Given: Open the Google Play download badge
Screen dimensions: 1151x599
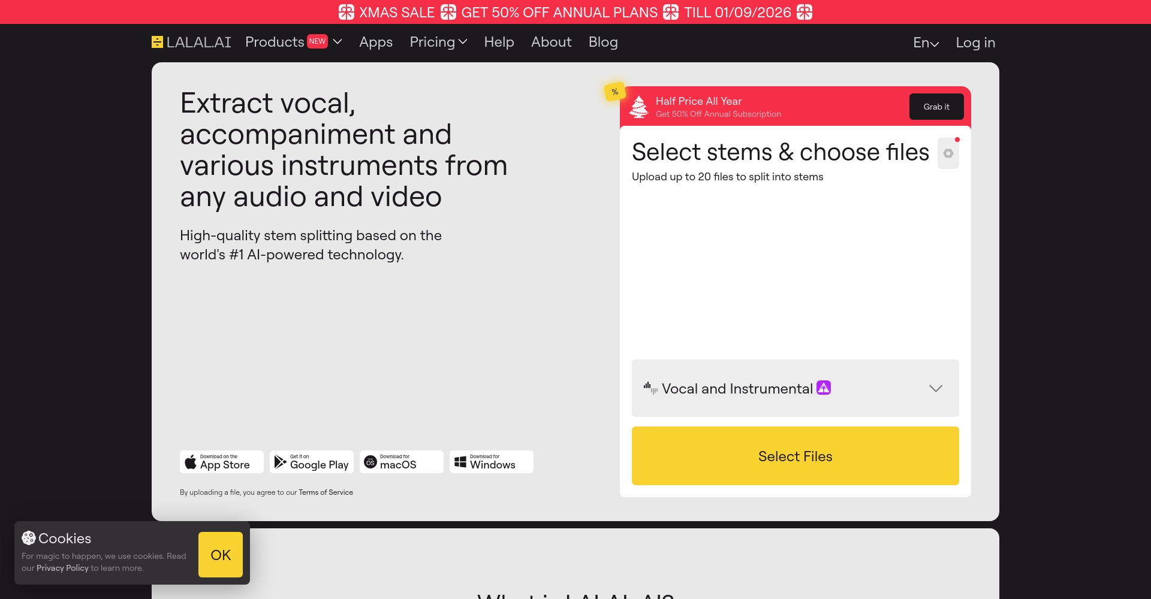Looking at the screenshot, I should pos(312,462).
